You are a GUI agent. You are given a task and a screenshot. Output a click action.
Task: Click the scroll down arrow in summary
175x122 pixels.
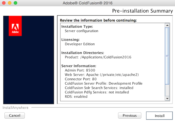(x=167, y=98)
